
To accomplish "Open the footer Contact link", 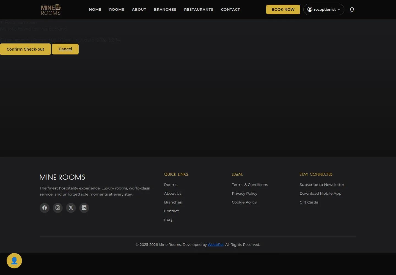I will (x=171, y=211).
